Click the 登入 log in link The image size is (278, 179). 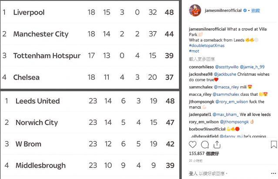click(x=193, y=173)
